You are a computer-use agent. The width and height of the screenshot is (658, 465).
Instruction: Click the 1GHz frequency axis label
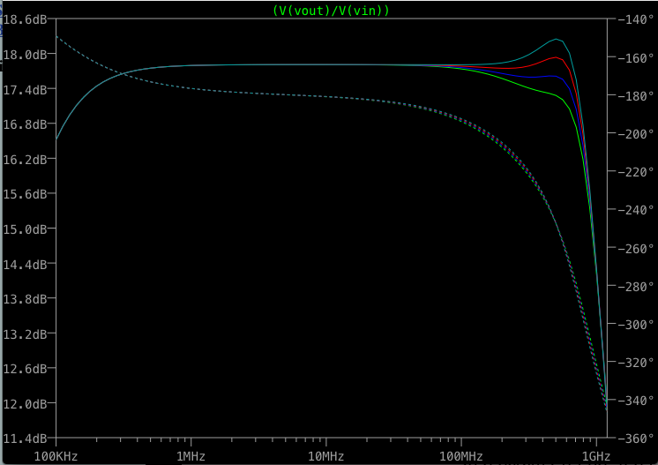click(x=596, y=455)
